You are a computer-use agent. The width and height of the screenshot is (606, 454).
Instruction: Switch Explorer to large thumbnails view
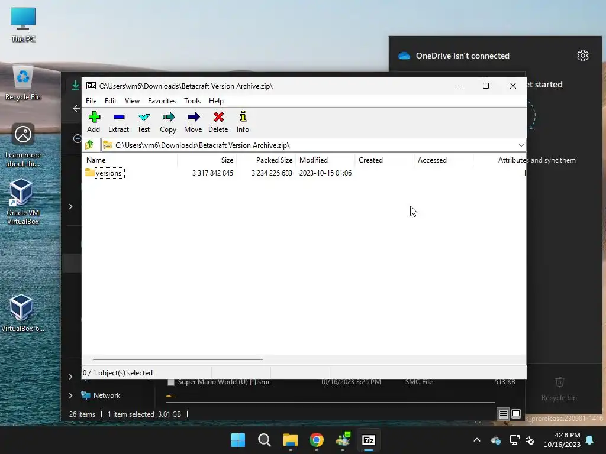[516, 414]
